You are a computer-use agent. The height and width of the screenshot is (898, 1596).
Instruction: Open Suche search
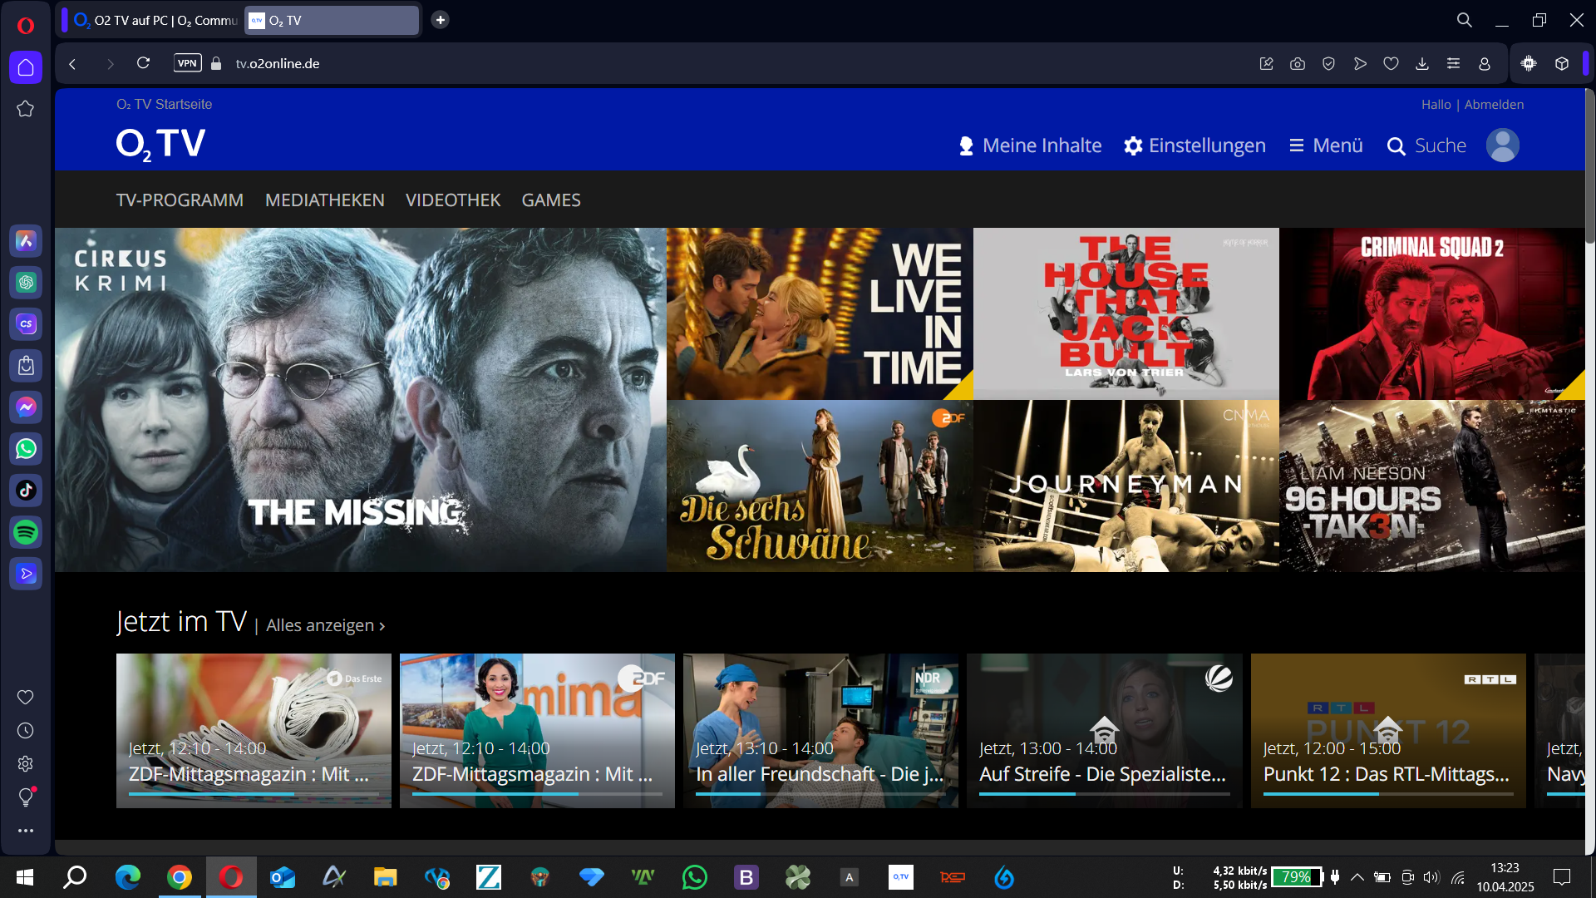[1426, 146]
